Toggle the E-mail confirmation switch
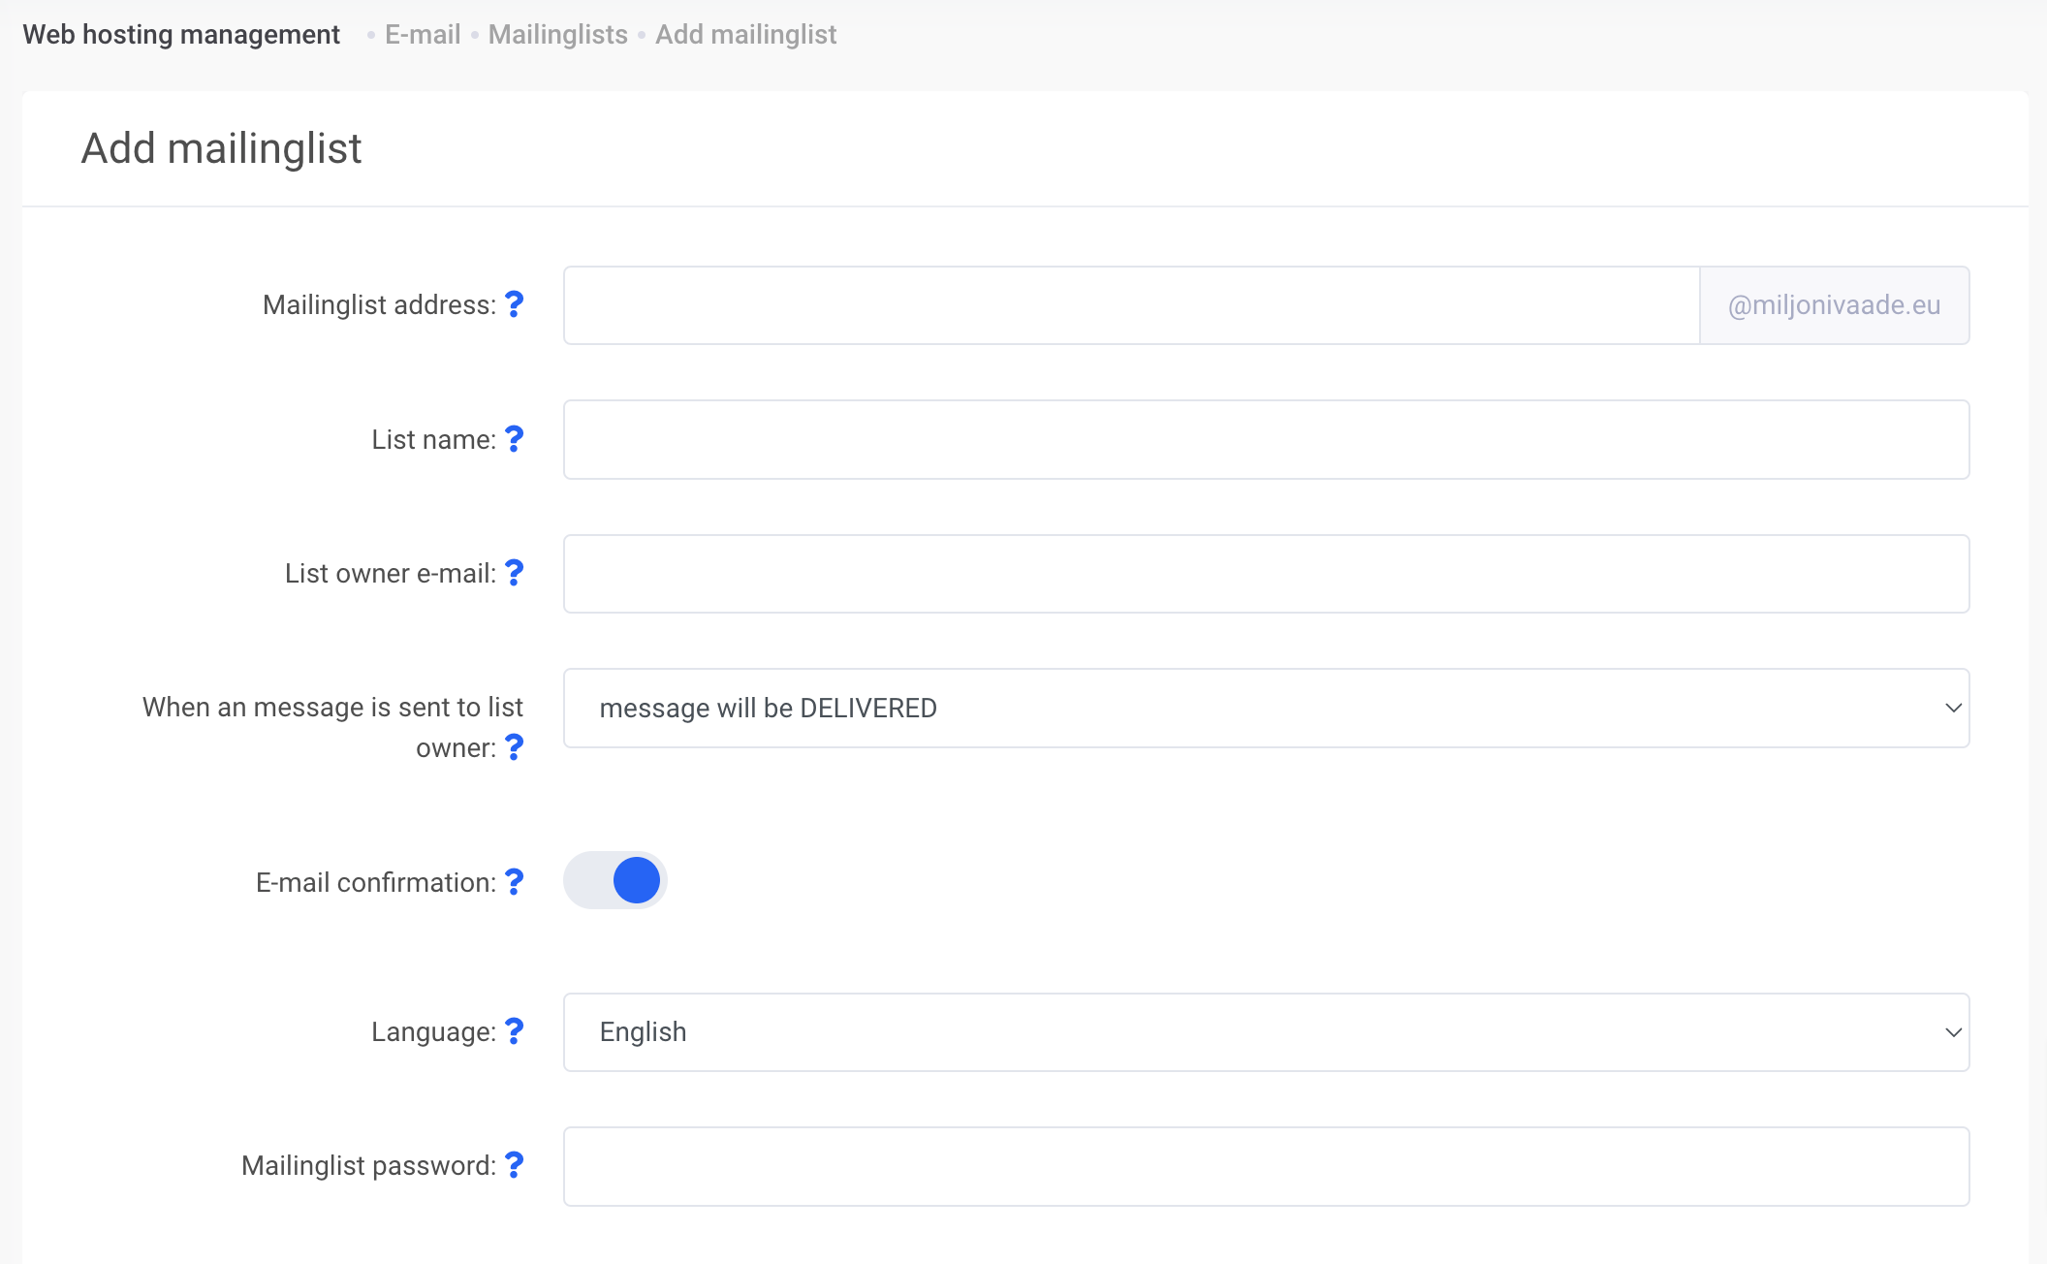 click(615, 880)
